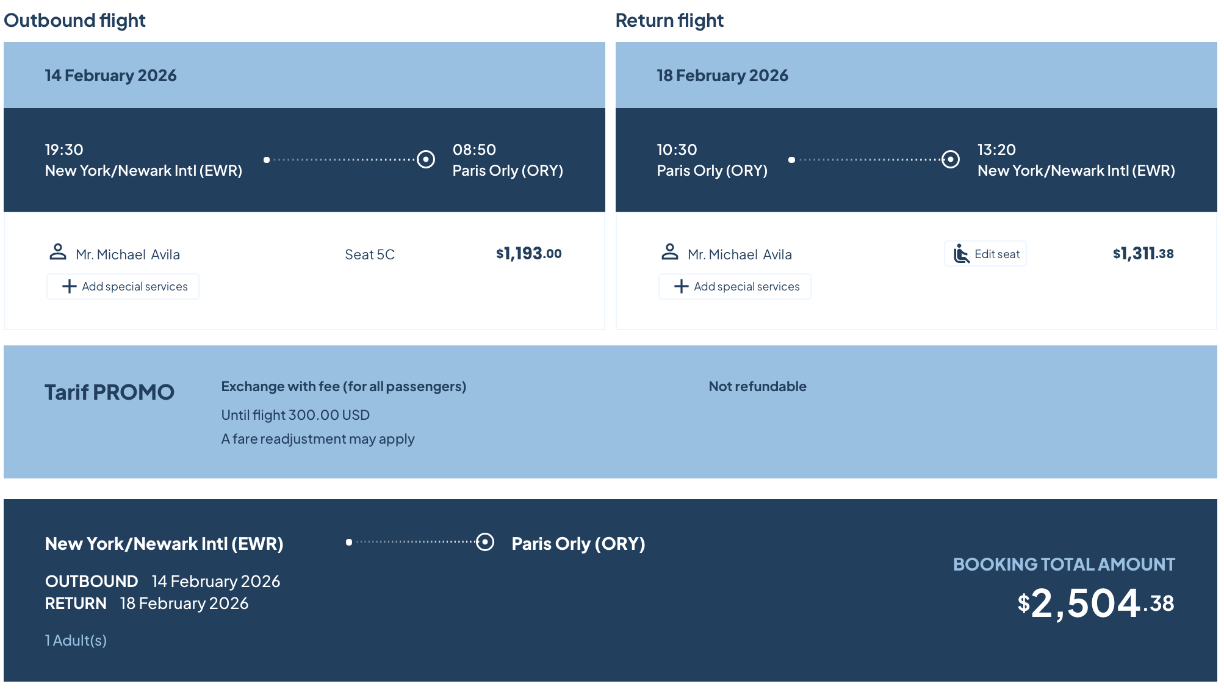Click the return route destination circle icon

(950, 159)
